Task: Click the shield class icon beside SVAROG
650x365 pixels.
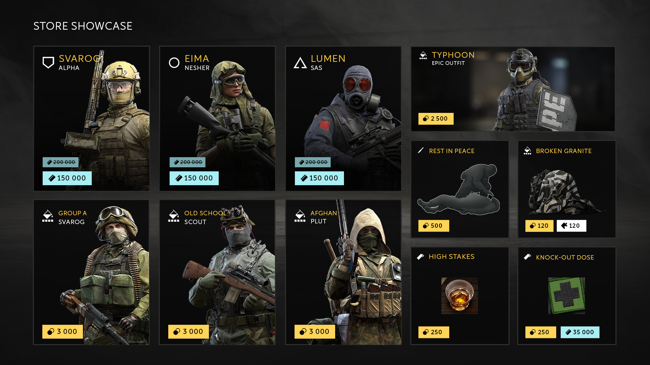Action: coord(48,63)
